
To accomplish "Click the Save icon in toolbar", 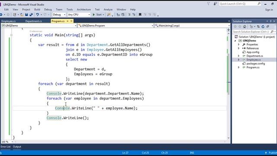I will point(26,15).
